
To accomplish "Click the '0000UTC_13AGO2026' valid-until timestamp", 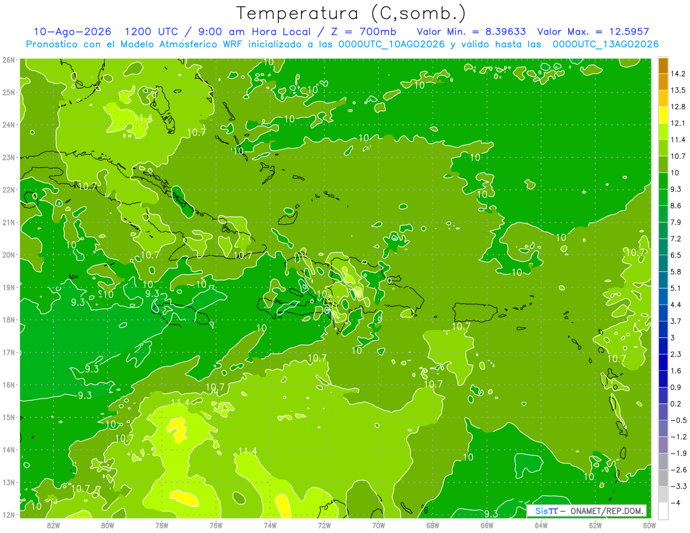I will click(605, 44).
